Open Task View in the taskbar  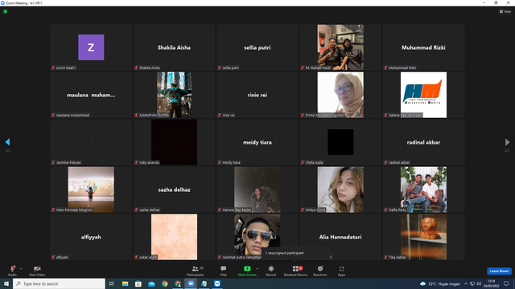pos(112,283)
